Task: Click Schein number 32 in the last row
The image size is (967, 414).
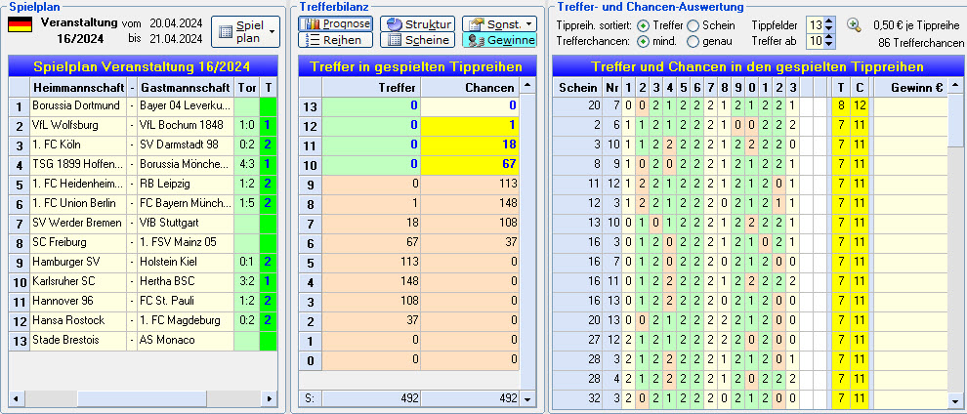Action: 577,398
